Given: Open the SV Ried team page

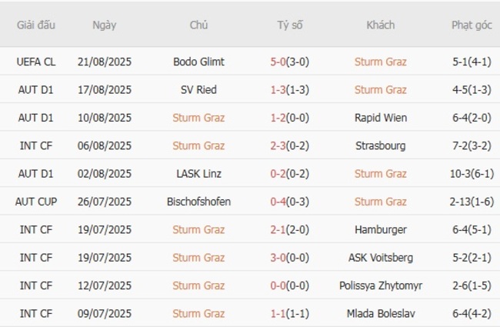Looking at the screenshot, I should (198, 90).
